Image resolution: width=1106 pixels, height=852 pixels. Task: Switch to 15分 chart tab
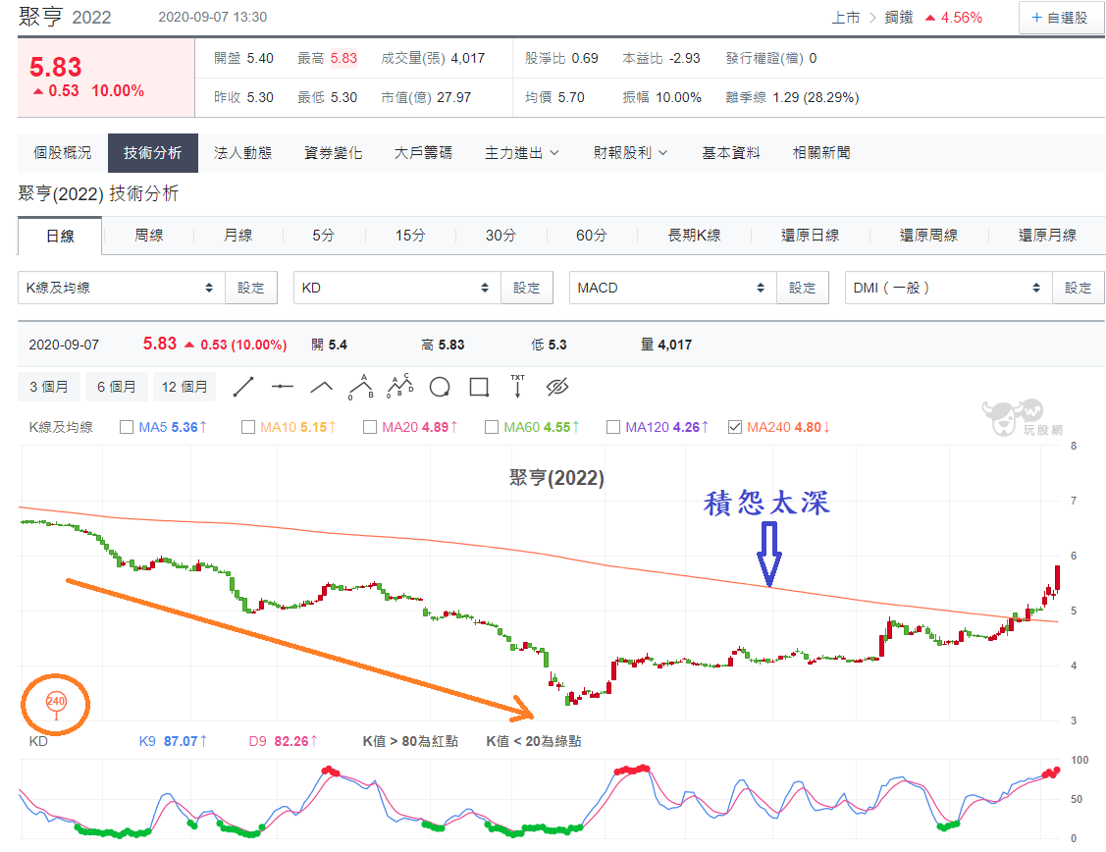coord(410,235)
